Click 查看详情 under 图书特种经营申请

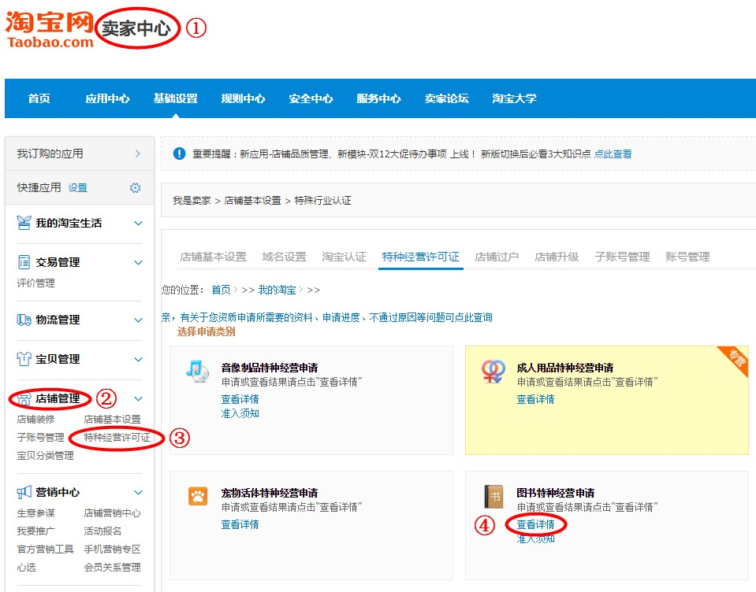(535, 524)
